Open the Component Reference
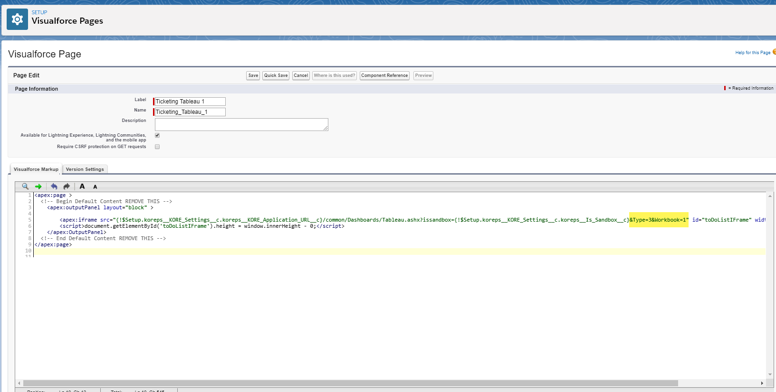The image size is (776, 392). tap(384, 75)
